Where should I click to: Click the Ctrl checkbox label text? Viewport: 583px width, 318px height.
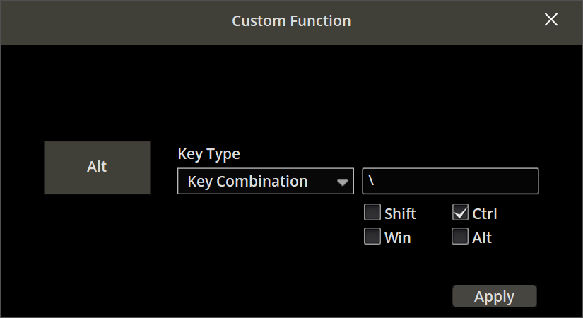[x=485, y=213]
